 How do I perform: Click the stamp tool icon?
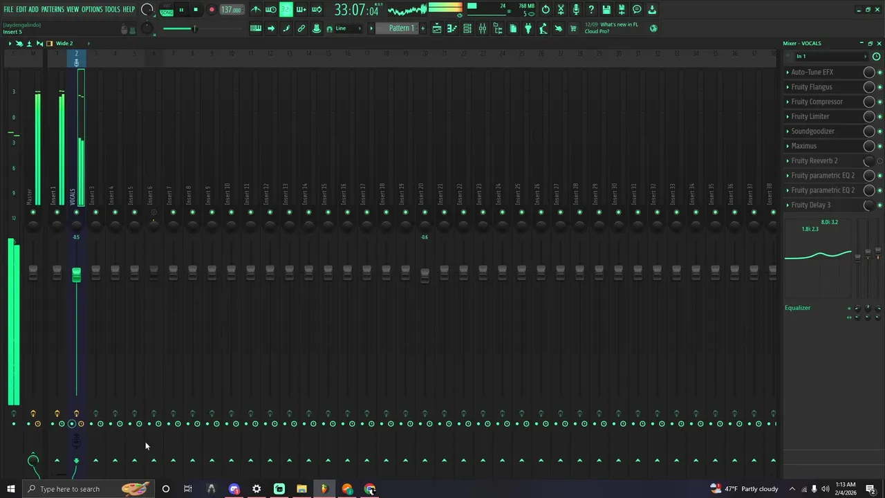[317, 28]
